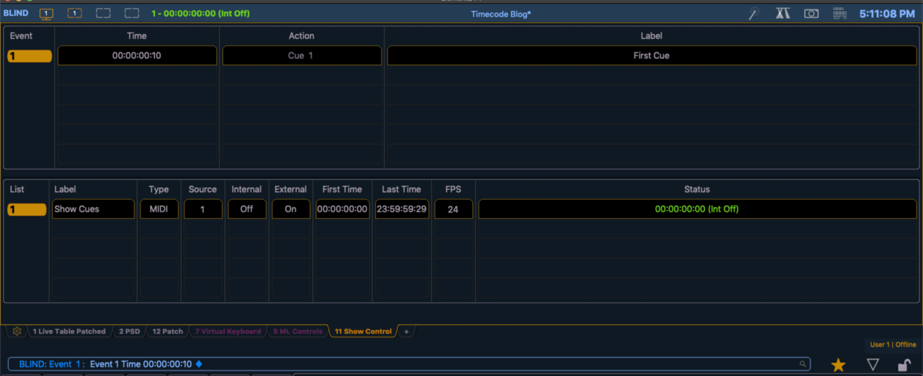Open the color picker wand icon
923x376 pixels.
754,14
